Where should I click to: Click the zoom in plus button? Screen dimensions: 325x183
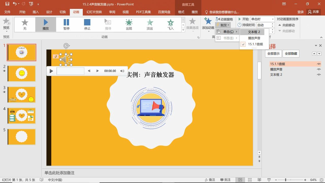pyautogui.click(x=305, y=180)
